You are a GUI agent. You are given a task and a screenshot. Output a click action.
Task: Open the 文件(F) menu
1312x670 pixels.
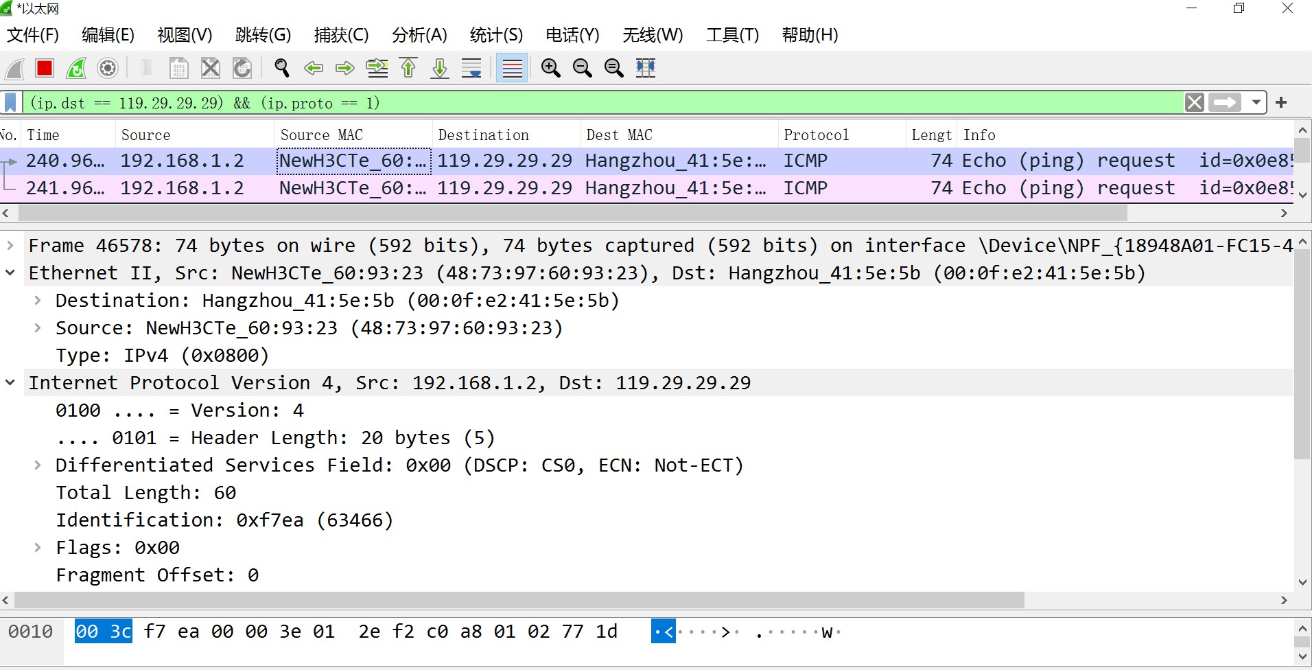(33, 35)
